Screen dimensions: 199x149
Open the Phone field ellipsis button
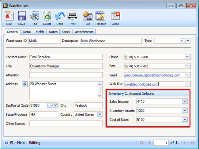point(187,57)
